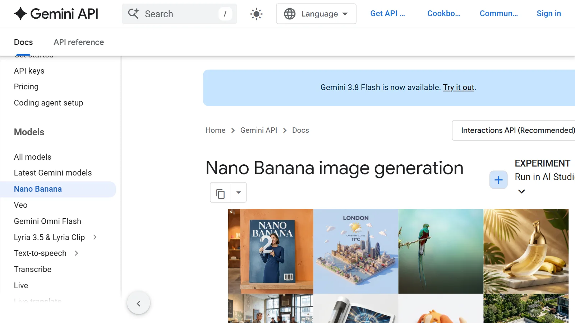Screen dimensions: 575x323
Task: Open the Get API key link
Action: [x=387, y=14]
